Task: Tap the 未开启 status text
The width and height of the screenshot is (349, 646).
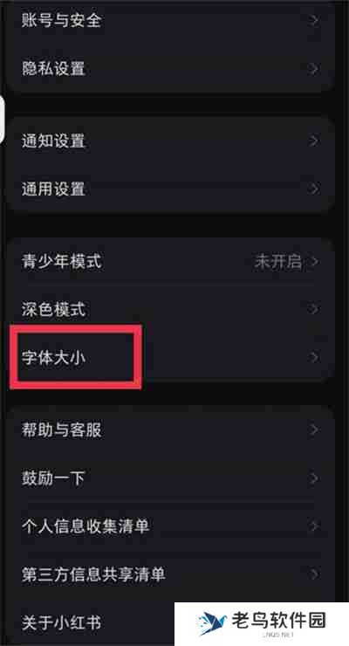Action: pos(278,261)
